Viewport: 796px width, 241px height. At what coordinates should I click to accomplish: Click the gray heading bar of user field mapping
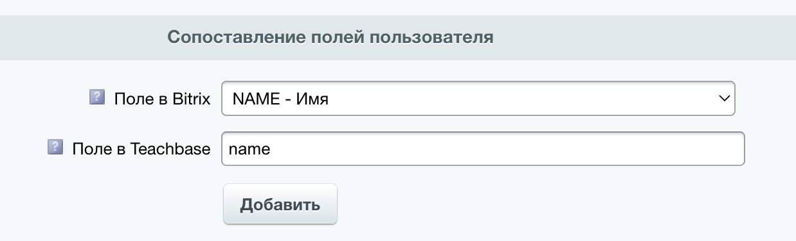398,37
